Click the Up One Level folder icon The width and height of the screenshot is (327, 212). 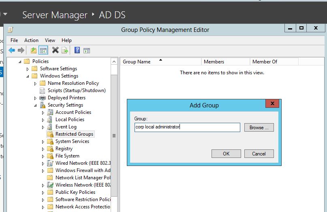[x=34, y=50]
